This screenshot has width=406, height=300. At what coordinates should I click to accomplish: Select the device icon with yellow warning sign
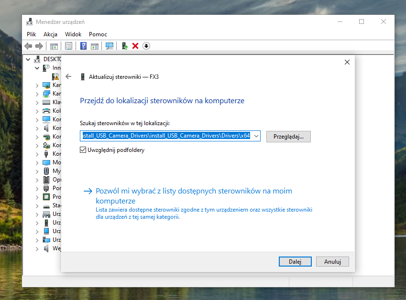(x=55, y=76)
